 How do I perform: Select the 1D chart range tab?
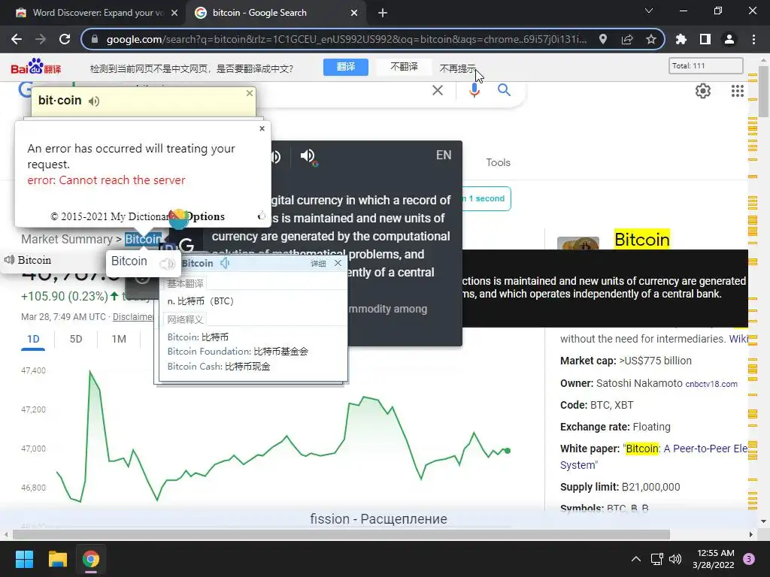(x=33, y=339)
